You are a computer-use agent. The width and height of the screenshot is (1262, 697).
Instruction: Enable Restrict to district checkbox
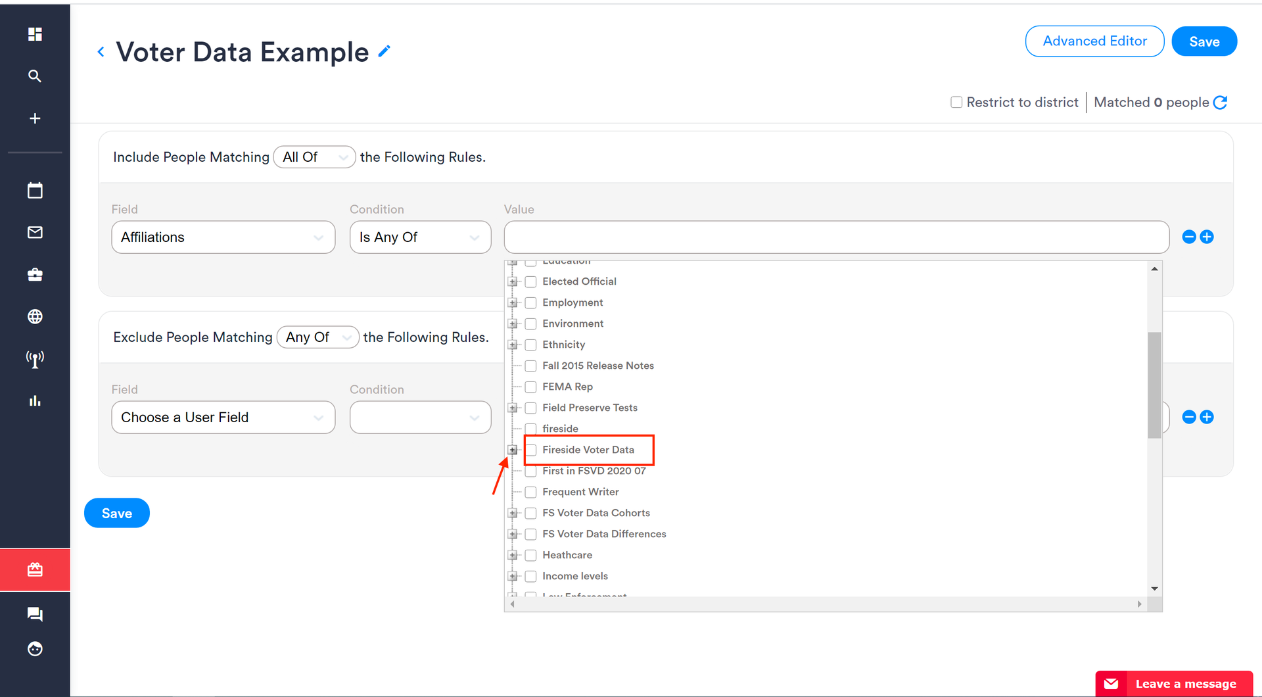point(956,103)
